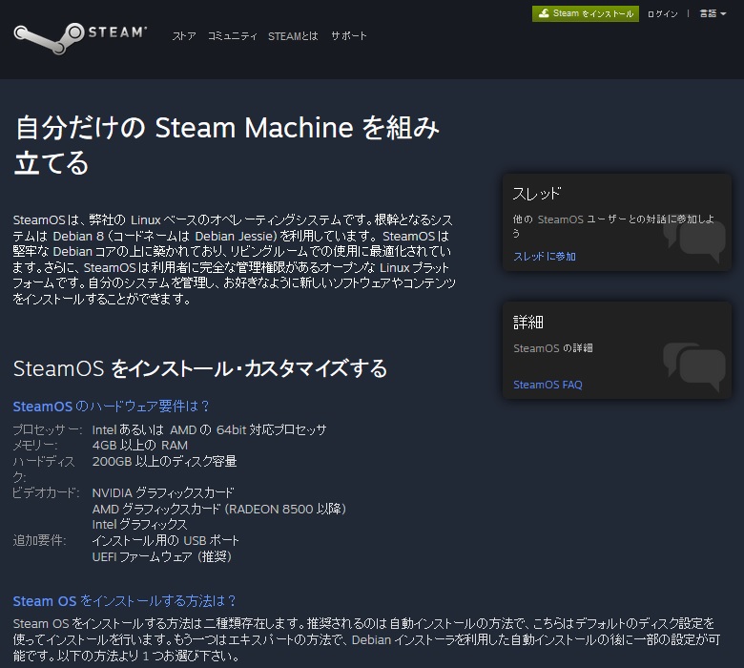Open the コミュニティ menu

pyautogui.click(x=233, y=36)
